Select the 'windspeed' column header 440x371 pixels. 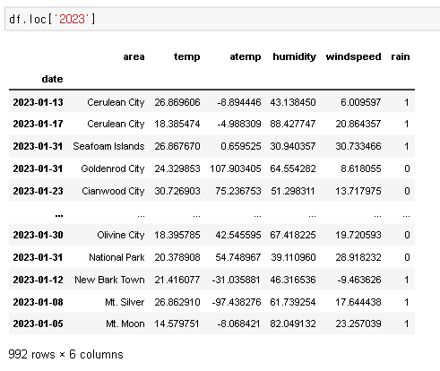pyautogui.click(x=353, y=56)
